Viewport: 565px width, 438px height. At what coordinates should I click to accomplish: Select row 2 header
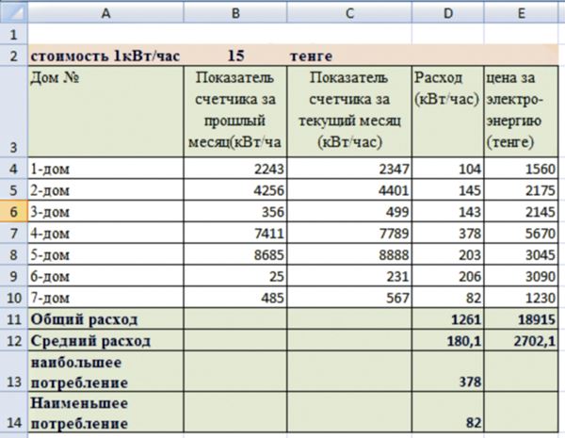point(14,56)
